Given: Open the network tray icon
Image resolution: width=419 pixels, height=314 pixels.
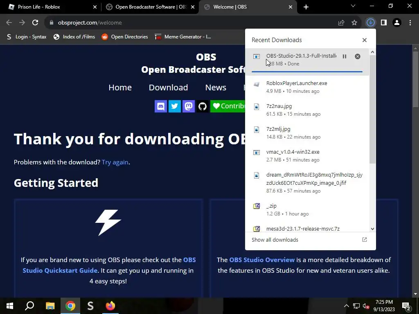Looking at the screenshot, I should [356, 306].
